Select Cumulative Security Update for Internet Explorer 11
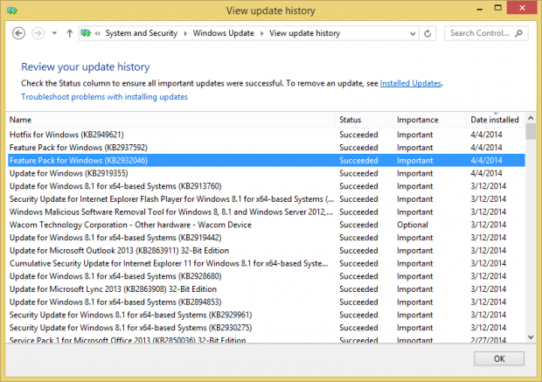Image resolution: width=542 pixels, height=382 pixels. point(266,263)
